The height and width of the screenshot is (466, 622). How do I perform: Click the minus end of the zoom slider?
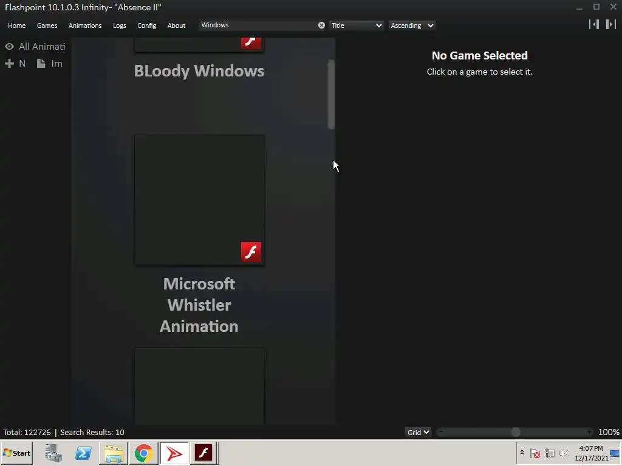pos(441,432)
